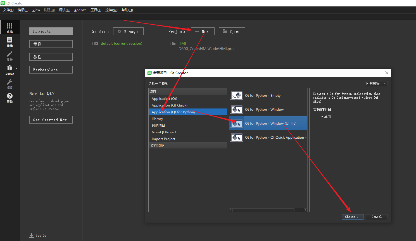Select Application (Qt) category
The width and height of the screenshot is (416, 241).
[188, 99]
